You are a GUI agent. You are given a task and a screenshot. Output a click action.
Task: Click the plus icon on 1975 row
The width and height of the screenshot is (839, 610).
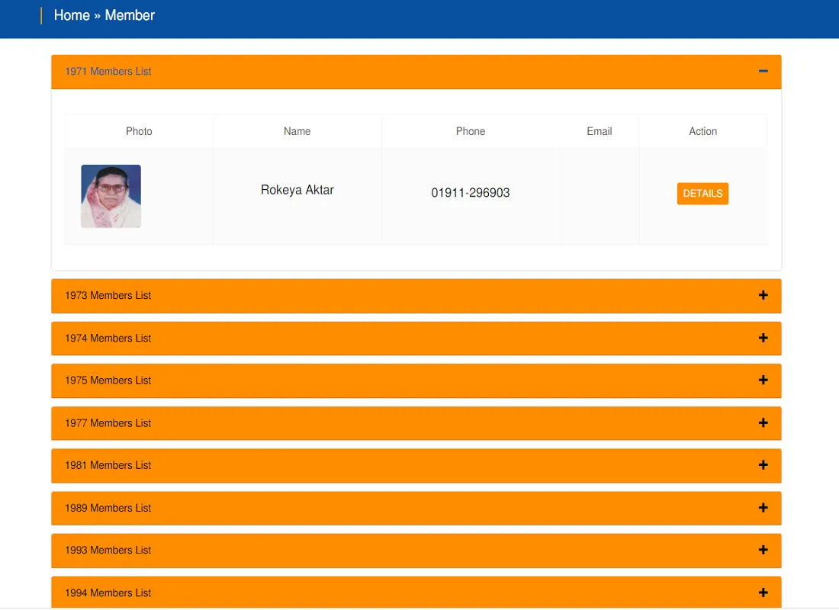(x=763, y=380)
